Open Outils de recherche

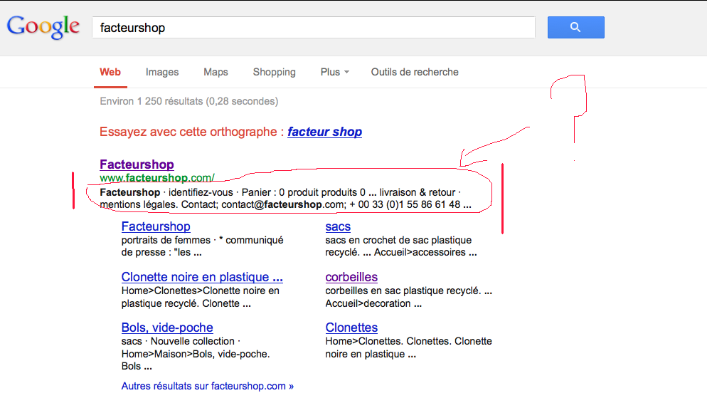point(415,72)
